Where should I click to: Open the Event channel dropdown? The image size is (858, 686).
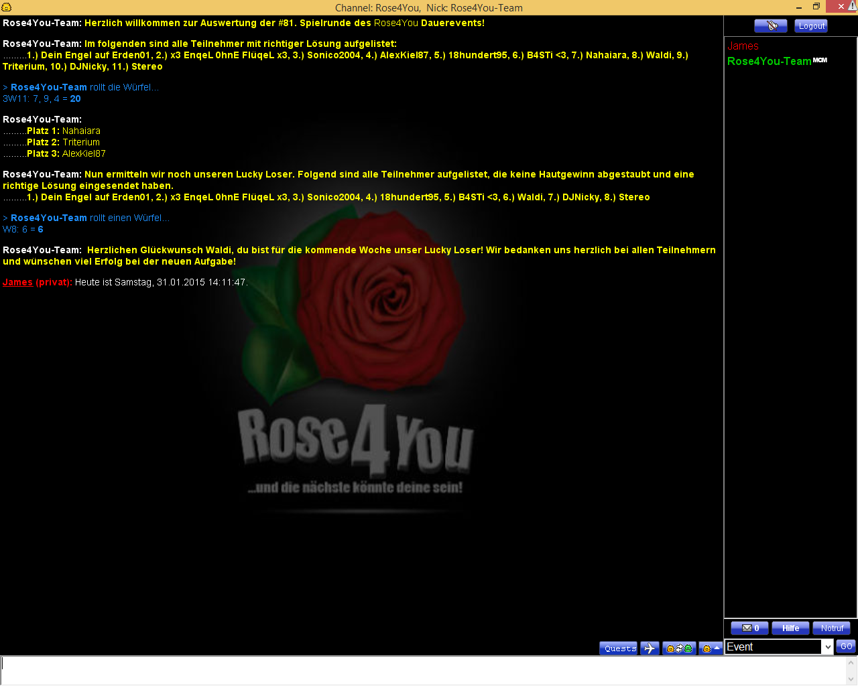[x=827, y=646]
